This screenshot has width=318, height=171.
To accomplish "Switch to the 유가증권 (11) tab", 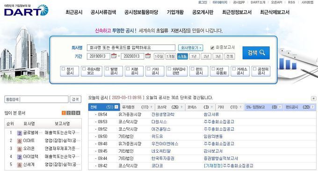I will (137, 107).
